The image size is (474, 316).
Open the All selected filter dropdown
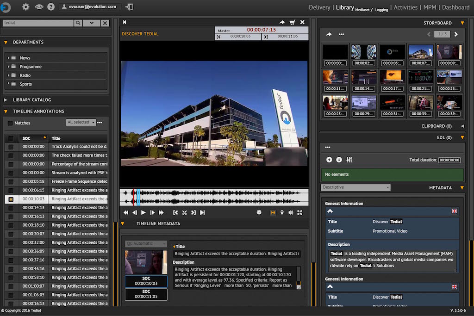81,122
